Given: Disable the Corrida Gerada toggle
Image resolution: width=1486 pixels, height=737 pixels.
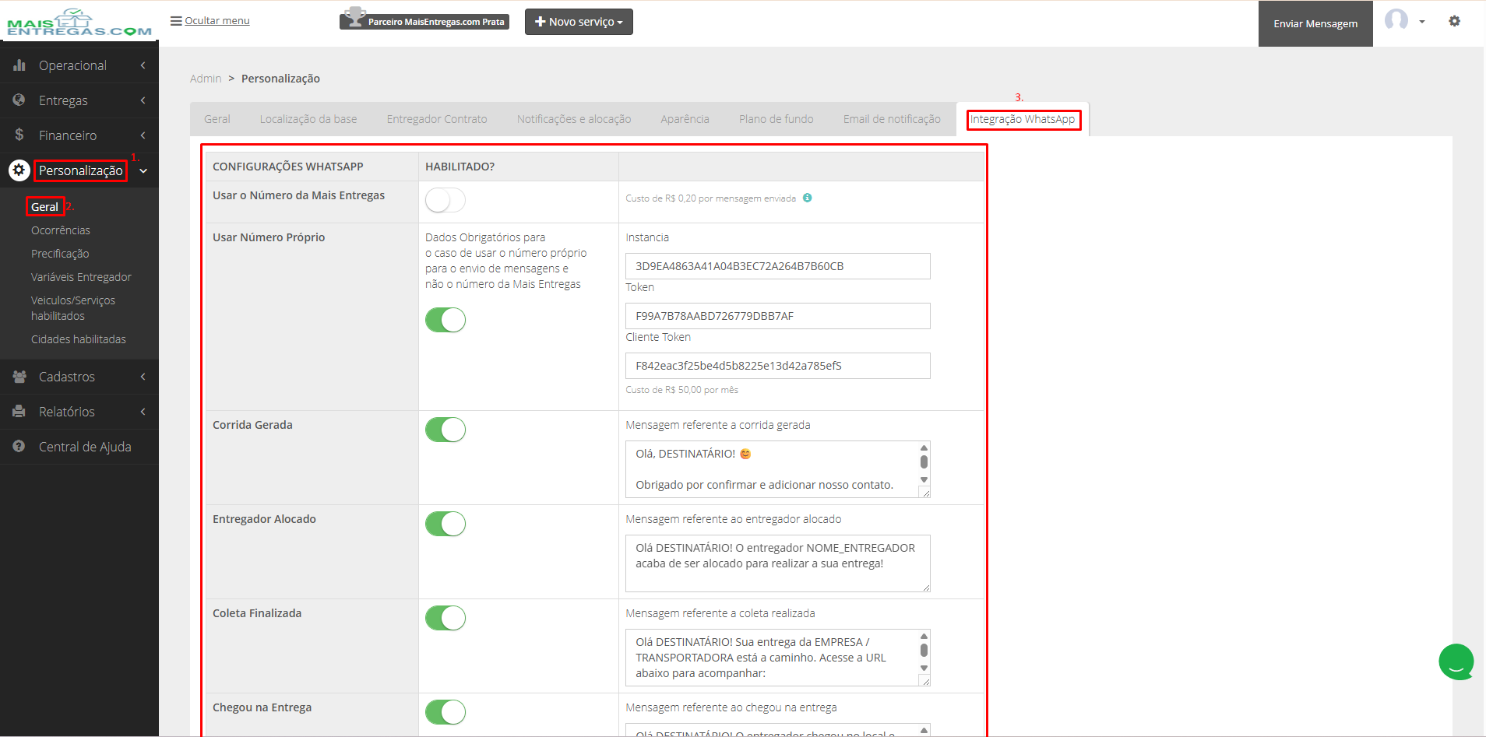Looking at the screenshot, I should click(445, 430).
